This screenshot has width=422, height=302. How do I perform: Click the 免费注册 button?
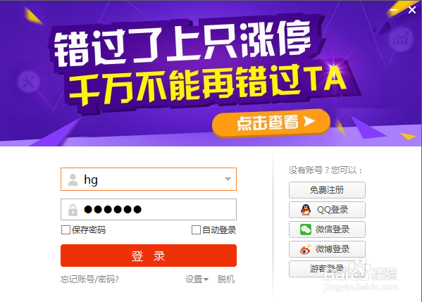pyautogui.click(x=327, y=190)
